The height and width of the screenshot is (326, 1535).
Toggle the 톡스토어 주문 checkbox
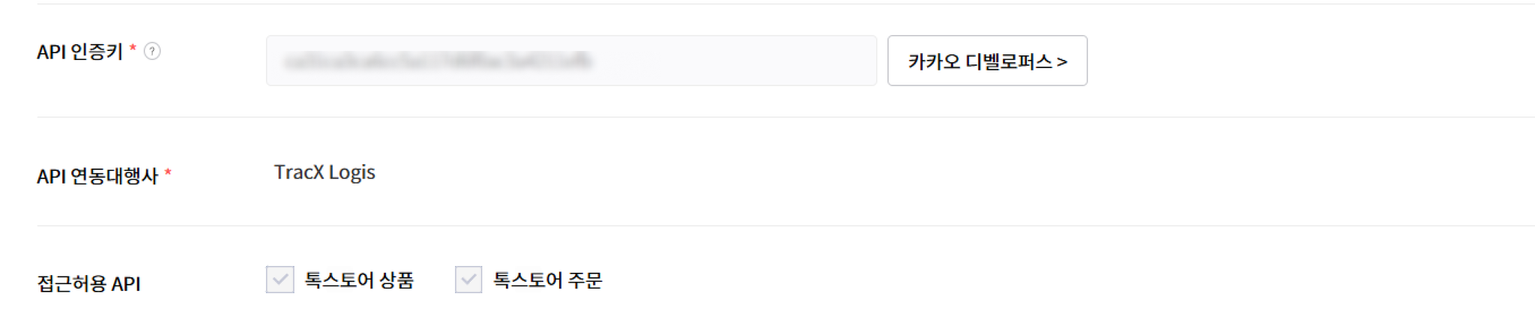pyautogui.click(x=468, y=280)
